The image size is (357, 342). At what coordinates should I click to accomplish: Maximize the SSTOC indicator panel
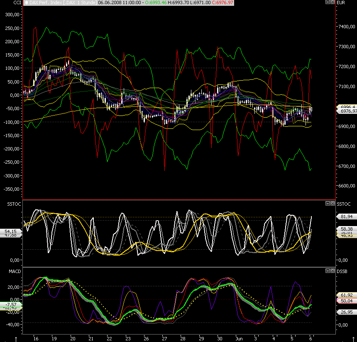[x=328, y=203]
